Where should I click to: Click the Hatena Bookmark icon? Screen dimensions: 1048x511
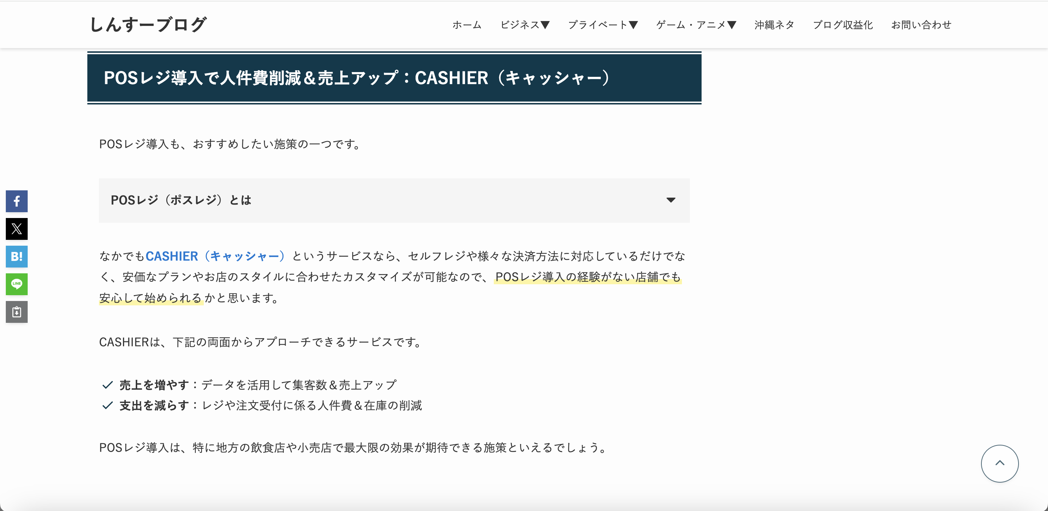point(18,256)
